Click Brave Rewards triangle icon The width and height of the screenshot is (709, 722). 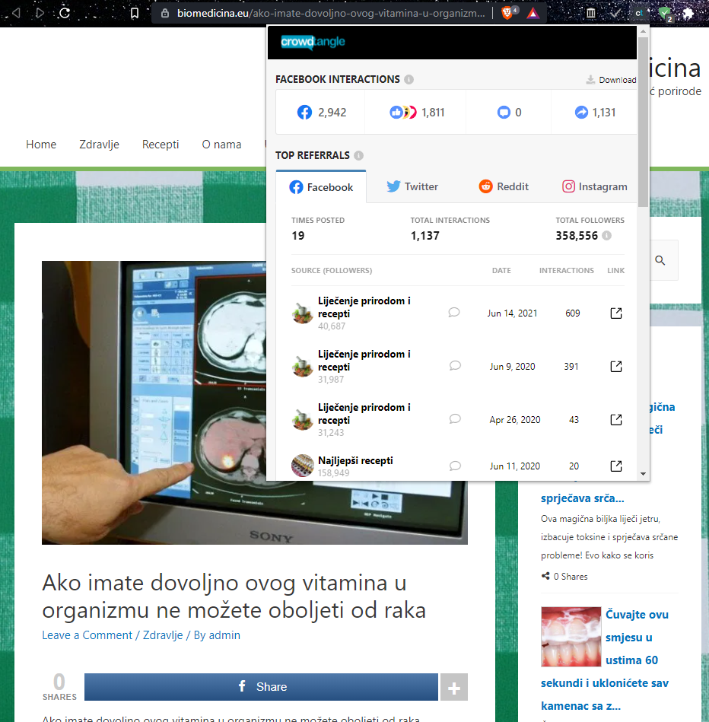(533, 14)
